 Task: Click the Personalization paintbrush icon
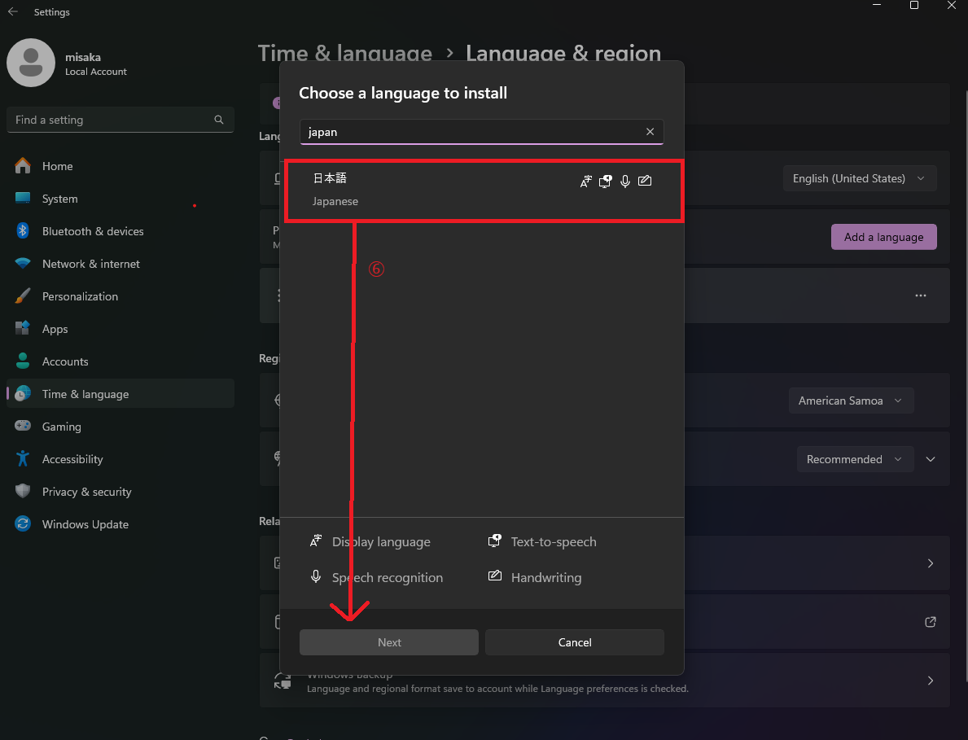tap(23, 296)
